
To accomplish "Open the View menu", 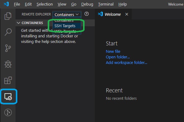I will [x=62, y=4].
